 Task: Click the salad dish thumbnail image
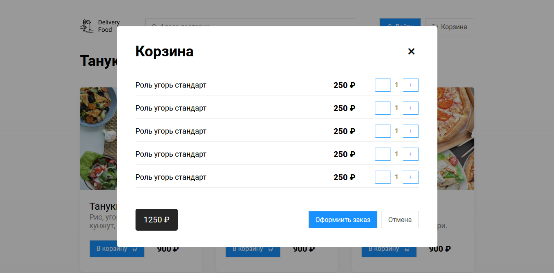(99, 138)
